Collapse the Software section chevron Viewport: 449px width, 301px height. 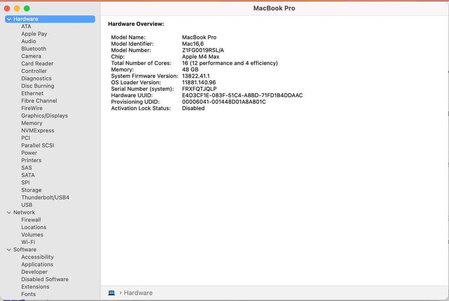coord(9,250)
